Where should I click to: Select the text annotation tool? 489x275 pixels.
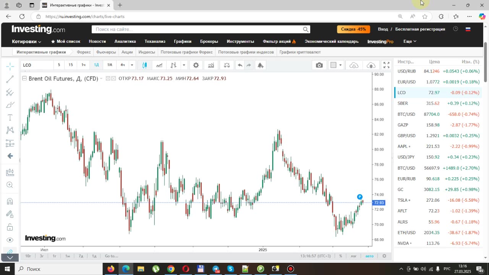[x=10, y=118]
